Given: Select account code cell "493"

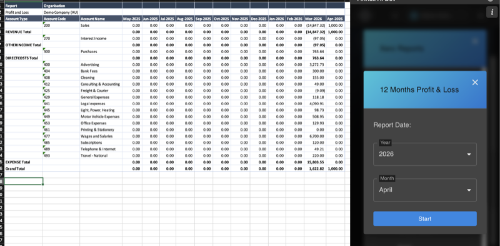Looking at the screenshot, I should click(61, 156).
